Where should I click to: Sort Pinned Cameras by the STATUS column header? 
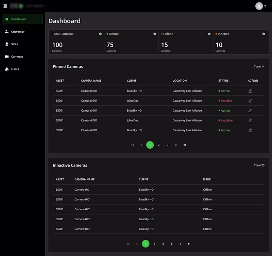tap(223, 81)
